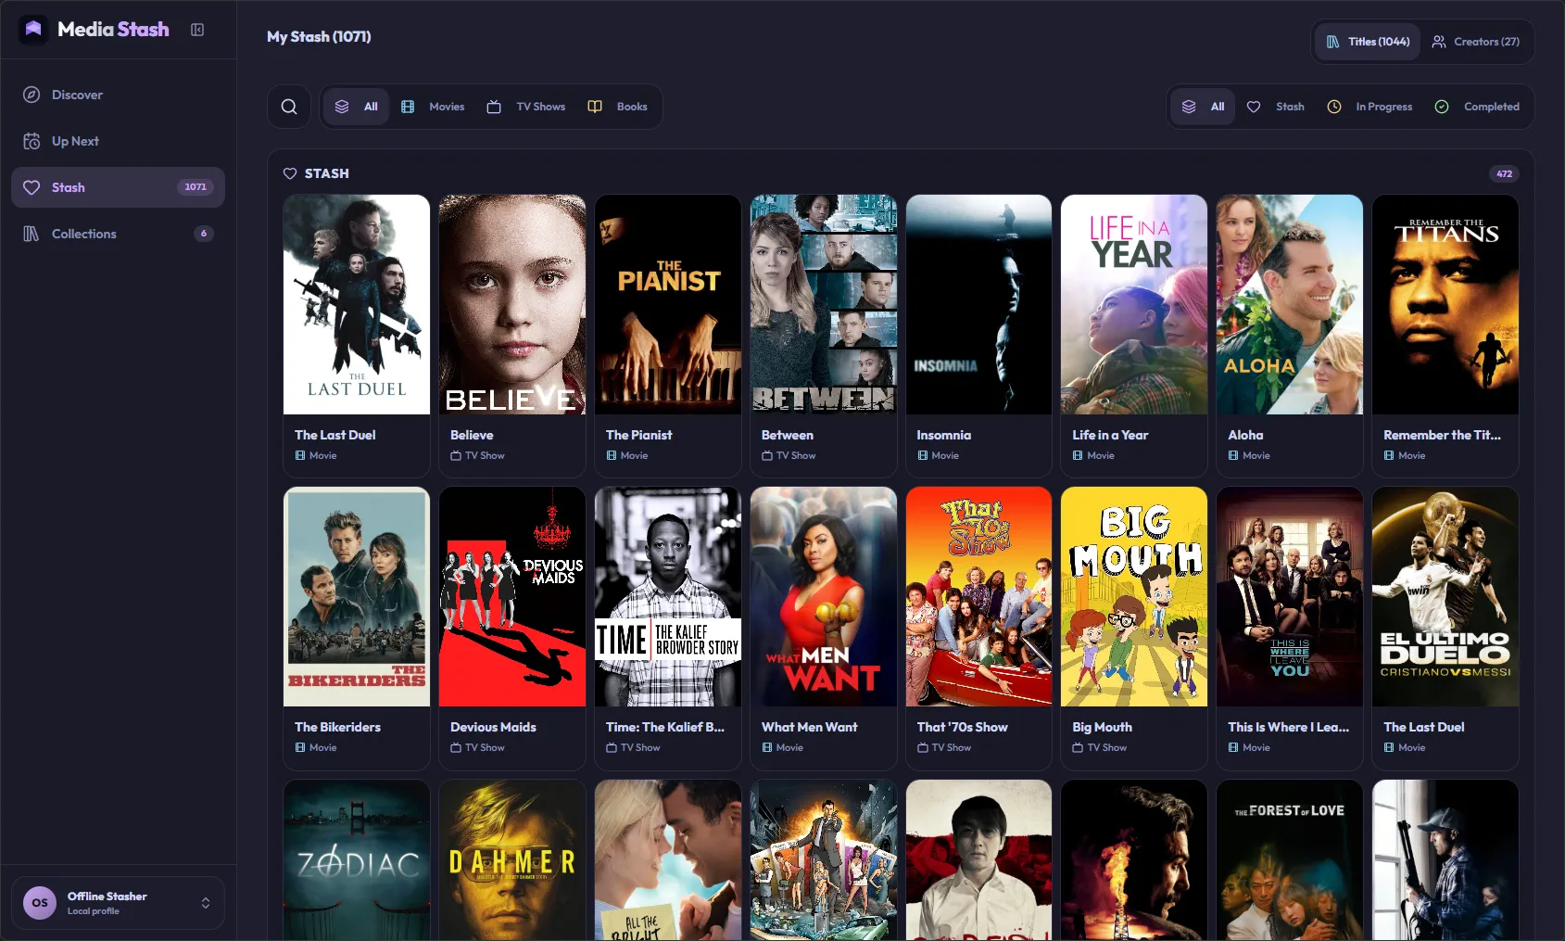Image resolution: width=1565 pixels, height=941 pixels.
Task: Show only Completed items
Action: tap(1477, 107)
